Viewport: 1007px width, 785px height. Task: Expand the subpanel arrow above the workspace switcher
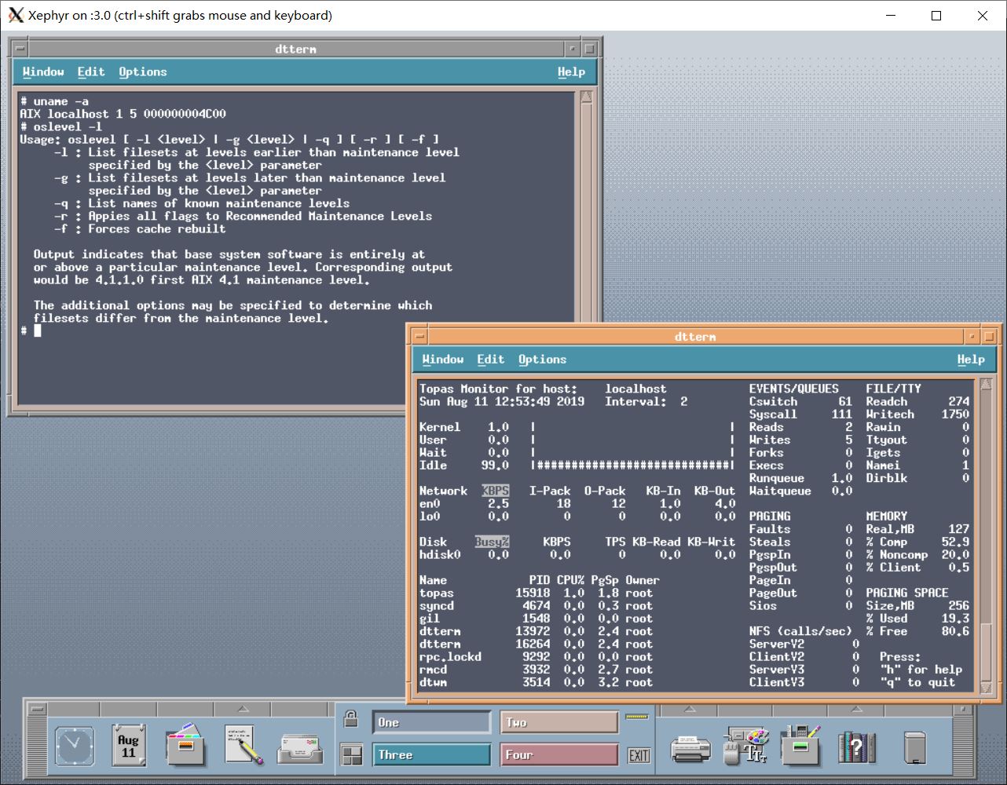[x=243, y=710]
